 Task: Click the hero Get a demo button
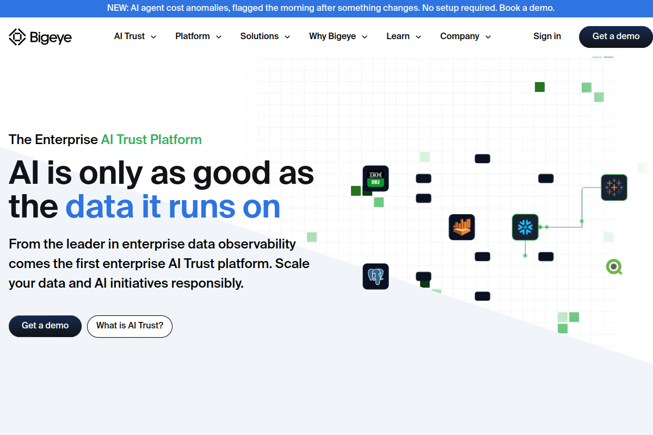click(45, 326)
